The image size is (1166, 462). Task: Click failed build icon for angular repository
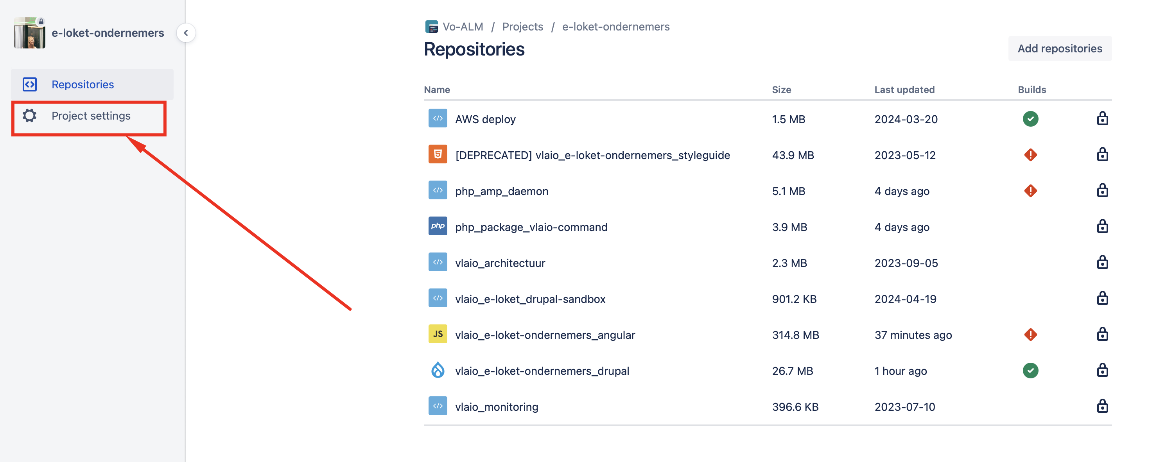1030,335
